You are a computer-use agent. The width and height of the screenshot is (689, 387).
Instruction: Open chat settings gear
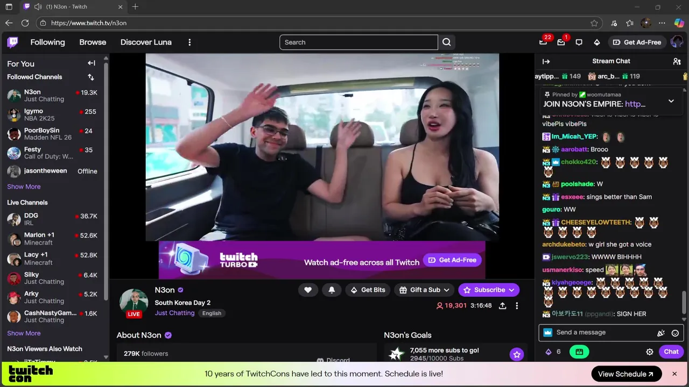point(650,352)
